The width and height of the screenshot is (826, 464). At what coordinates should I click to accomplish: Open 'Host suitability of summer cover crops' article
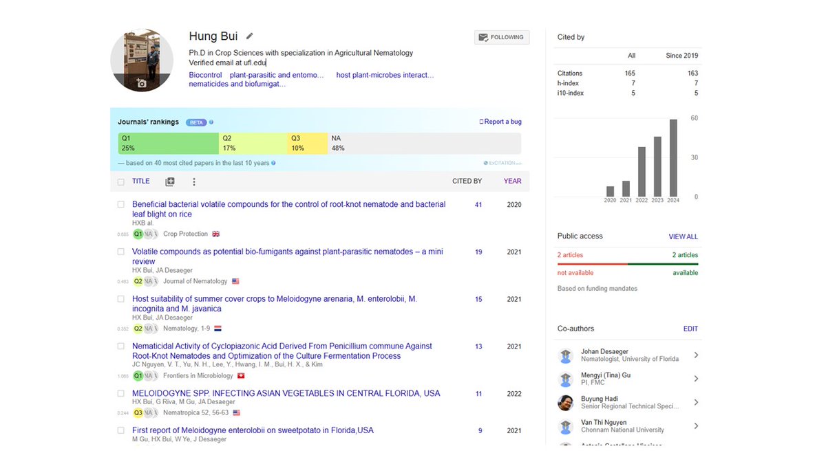click(275, 304)
